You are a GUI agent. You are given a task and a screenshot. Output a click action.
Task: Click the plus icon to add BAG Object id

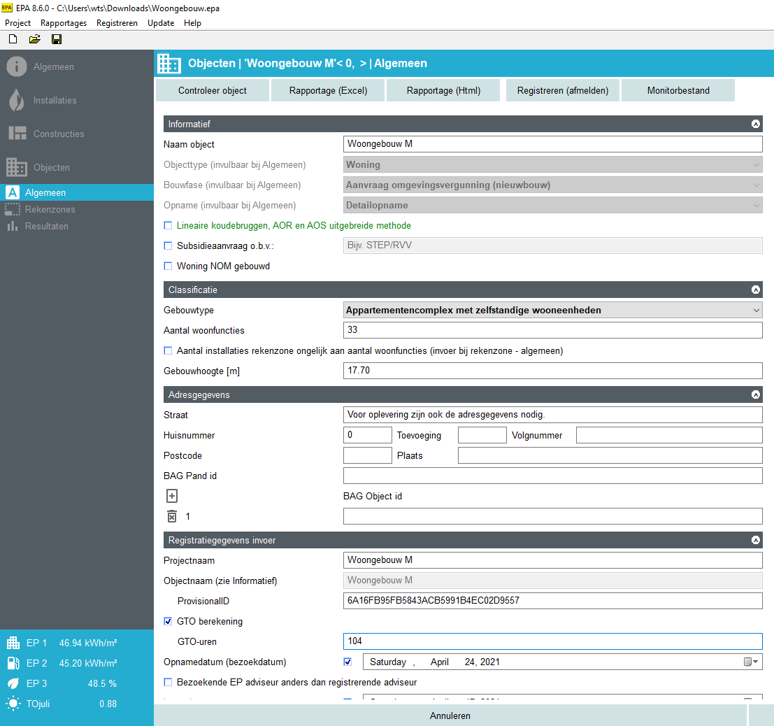172,496
